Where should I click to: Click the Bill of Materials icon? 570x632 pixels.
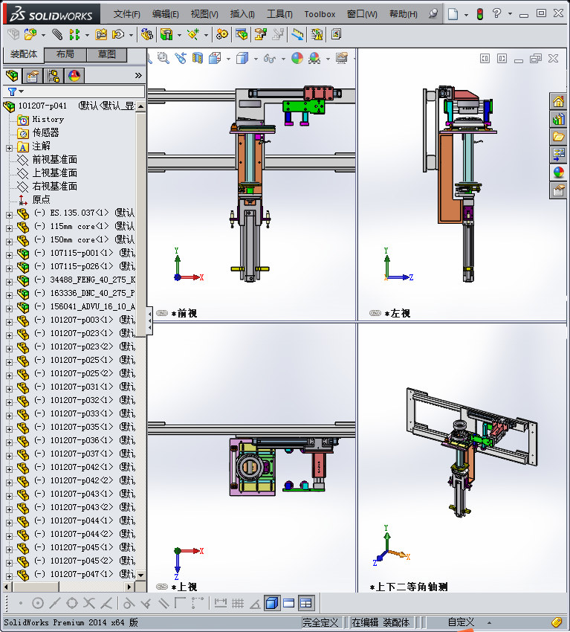pos(242,35)
